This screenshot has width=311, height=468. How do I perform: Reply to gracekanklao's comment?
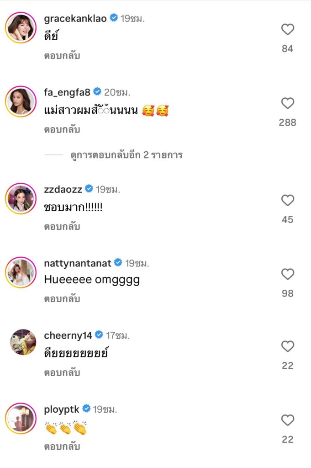coord(62,56)
